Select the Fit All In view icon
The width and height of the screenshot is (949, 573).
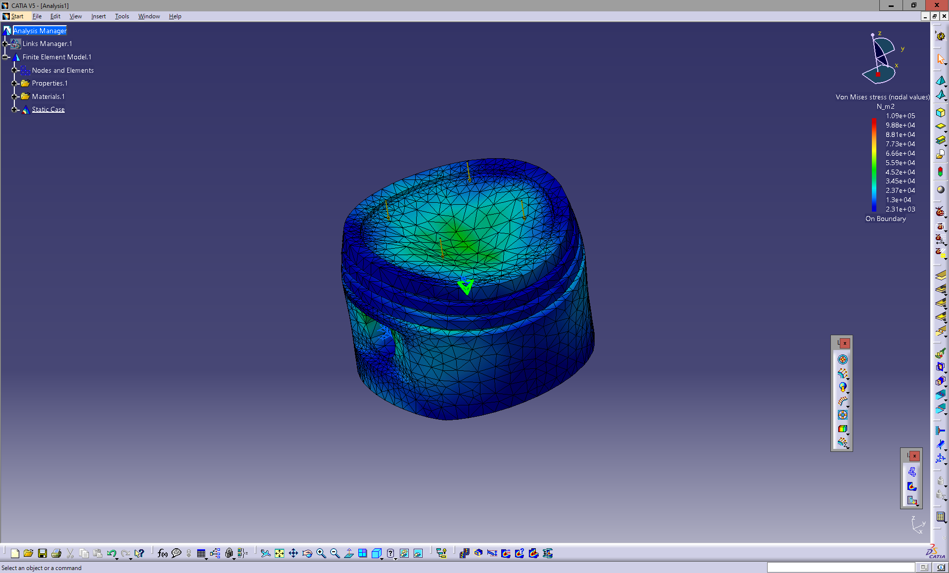(280, 553)
